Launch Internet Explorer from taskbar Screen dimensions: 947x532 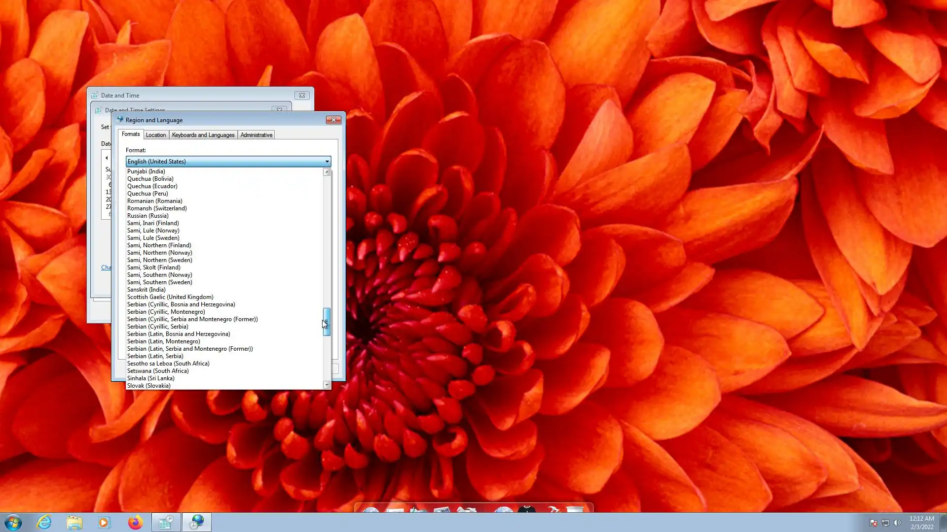pyautogui.click(x=44, y=522)
